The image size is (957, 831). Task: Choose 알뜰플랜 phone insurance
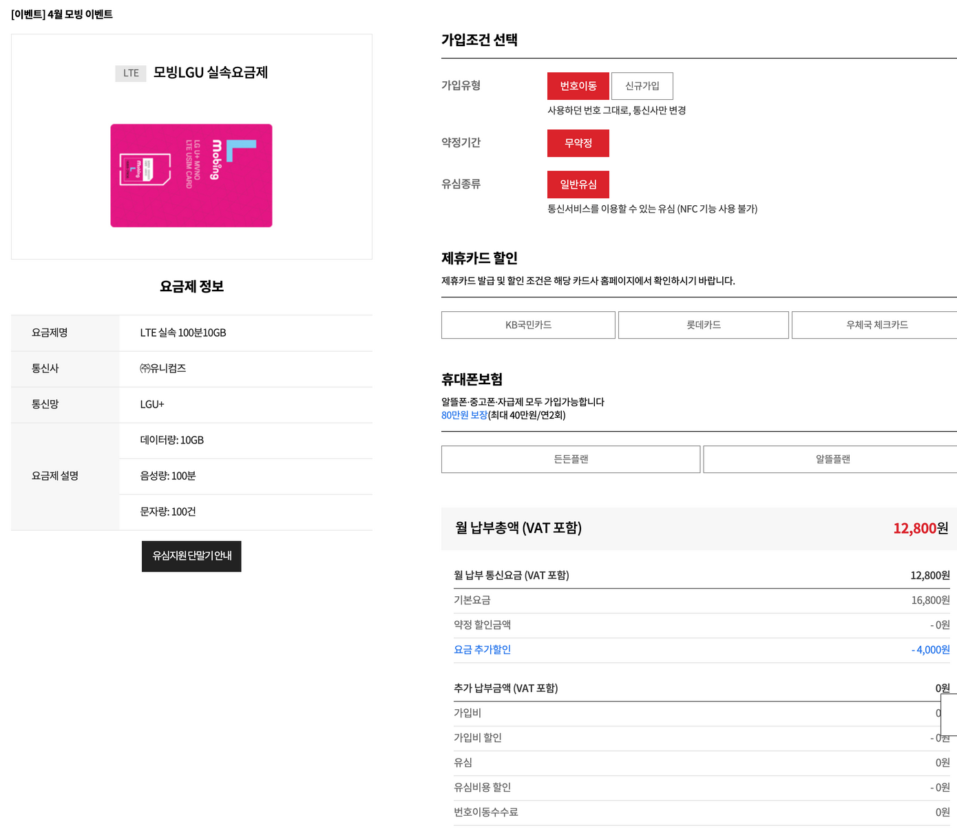tap(832, 459)
